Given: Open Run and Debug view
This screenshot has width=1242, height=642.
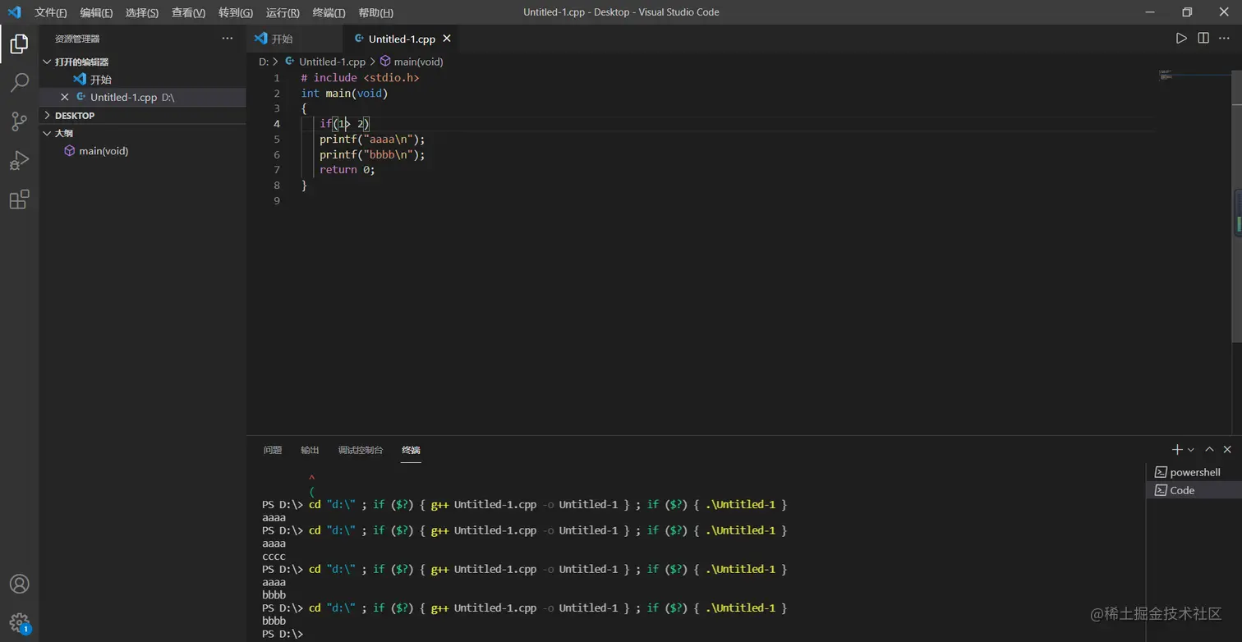Looking at the screenshot, I should (x=19, y=160).
